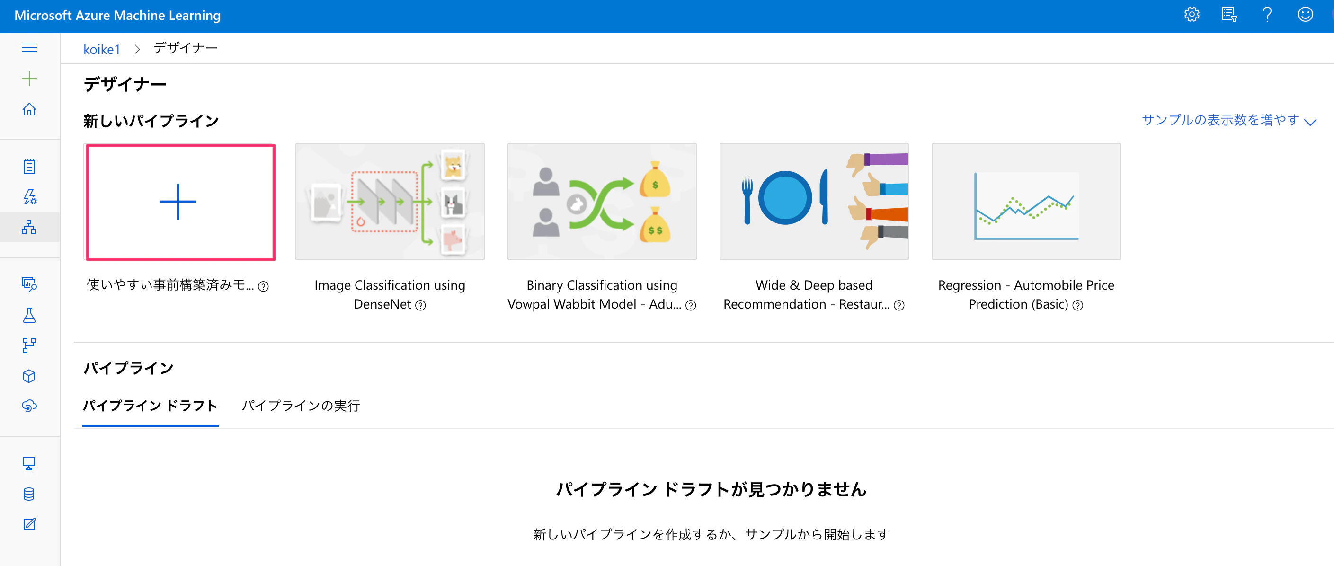Open the notifications list icon in header

tap(1229, 15)
